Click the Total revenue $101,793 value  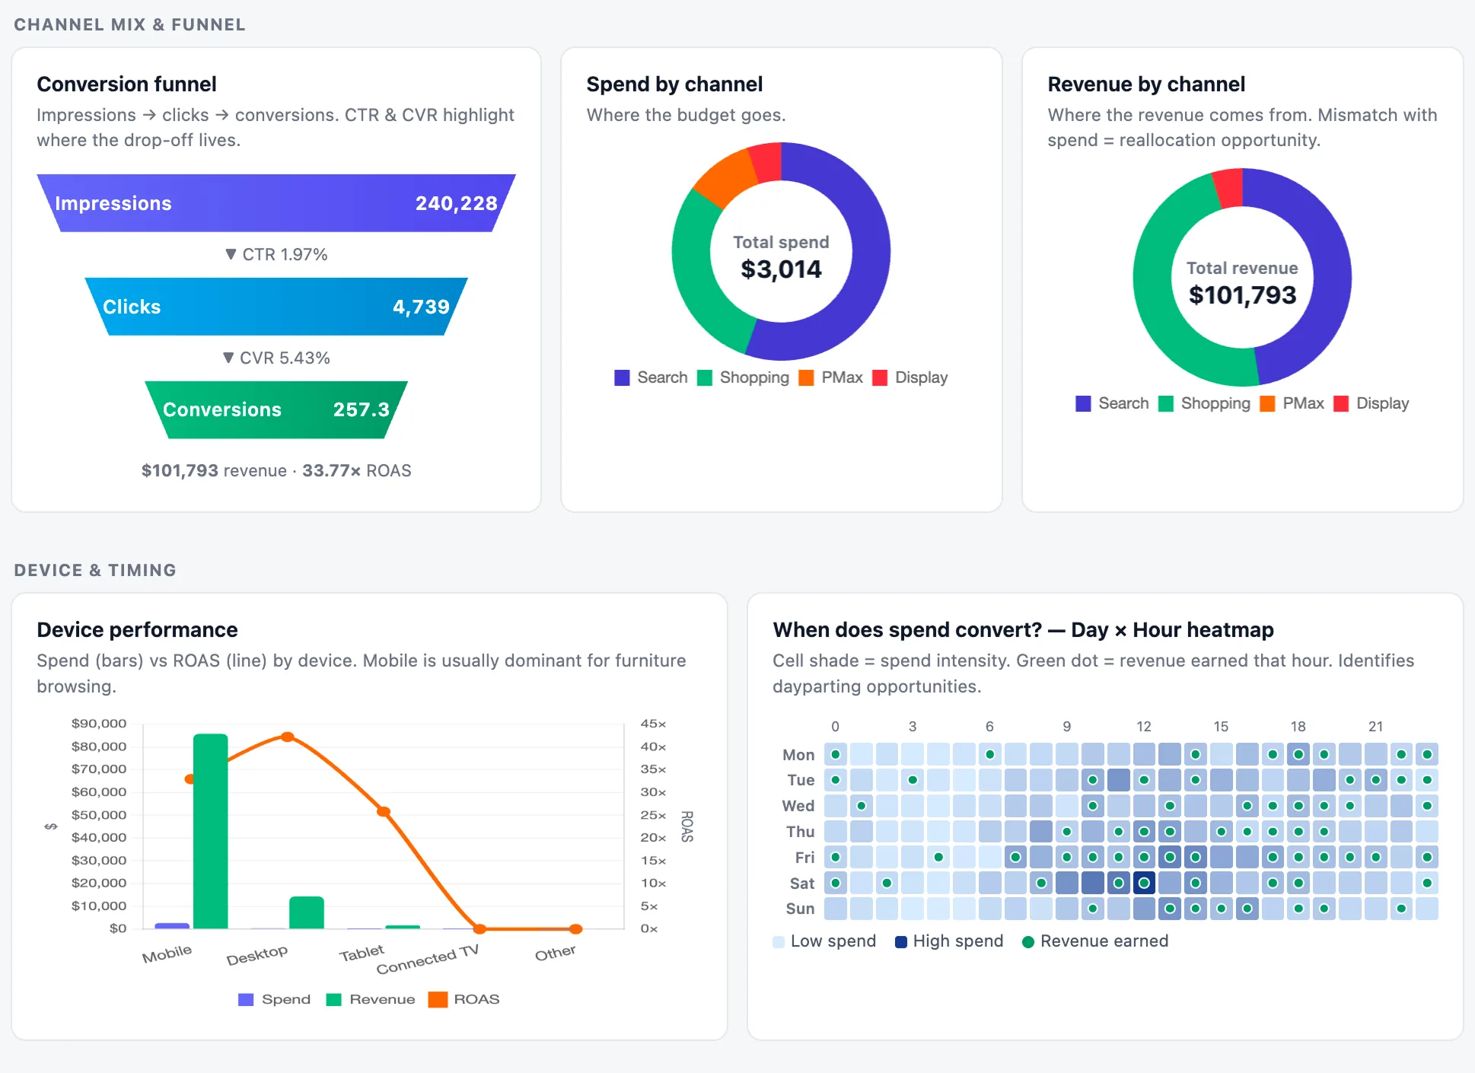[1242, 295]
